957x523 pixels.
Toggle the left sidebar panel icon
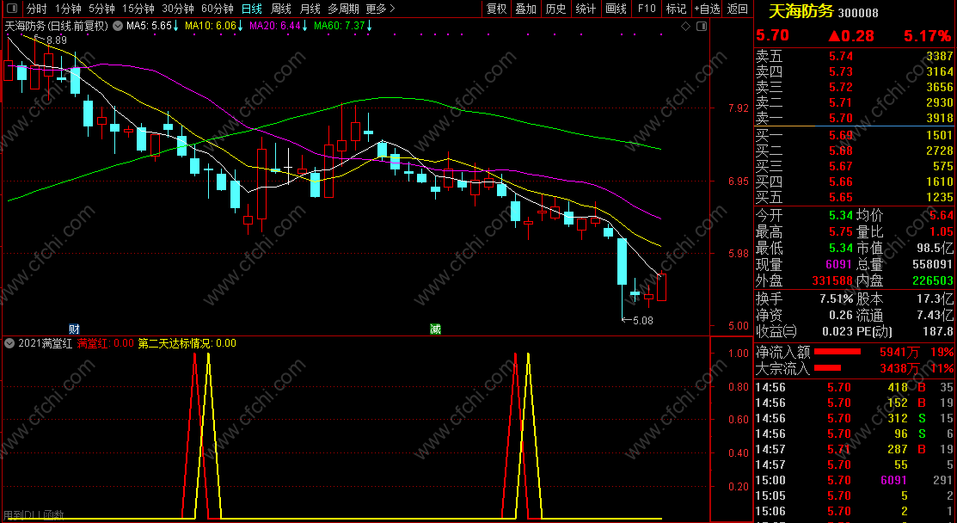coord(12,9)
